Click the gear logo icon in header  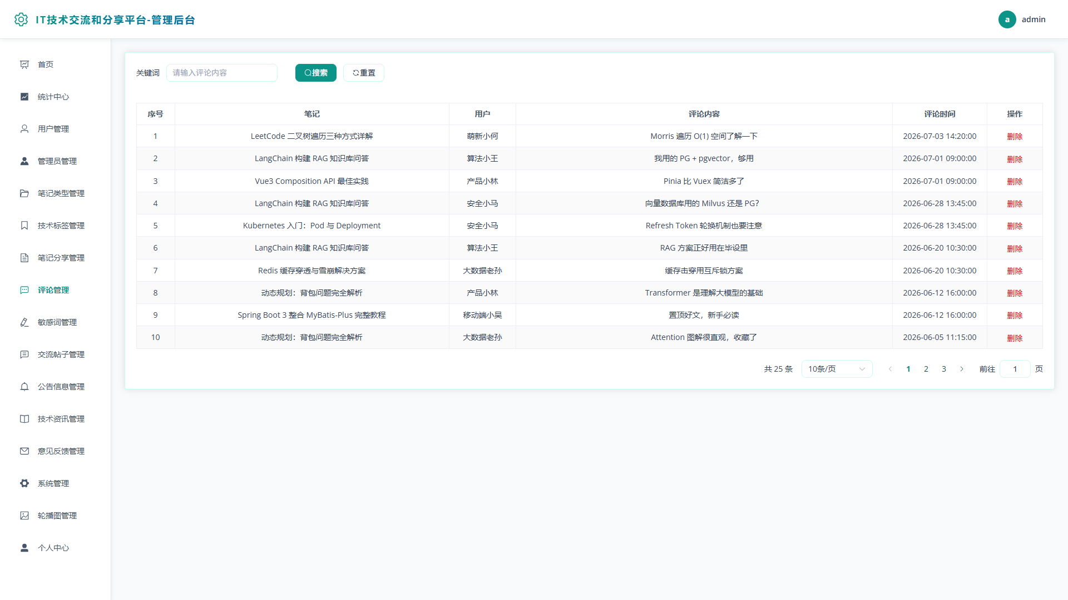pos(21,19)
